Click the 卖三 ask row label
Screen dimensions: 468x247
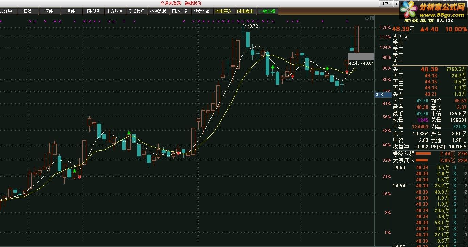point(398,50)
